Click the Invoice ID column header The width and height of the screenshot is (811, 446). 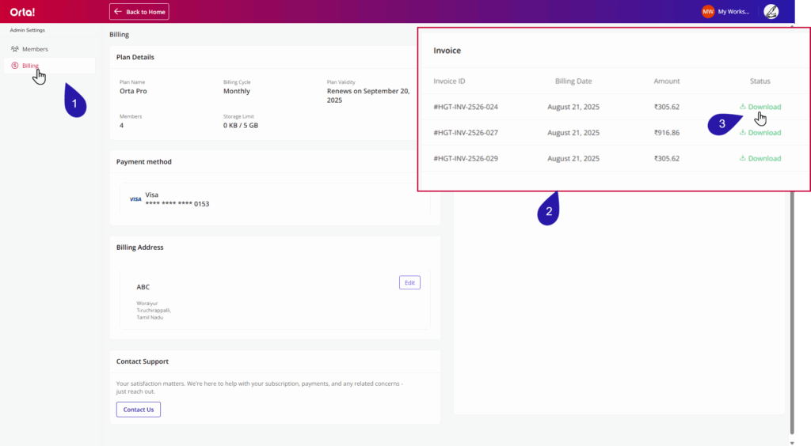(x=449, y=81)
